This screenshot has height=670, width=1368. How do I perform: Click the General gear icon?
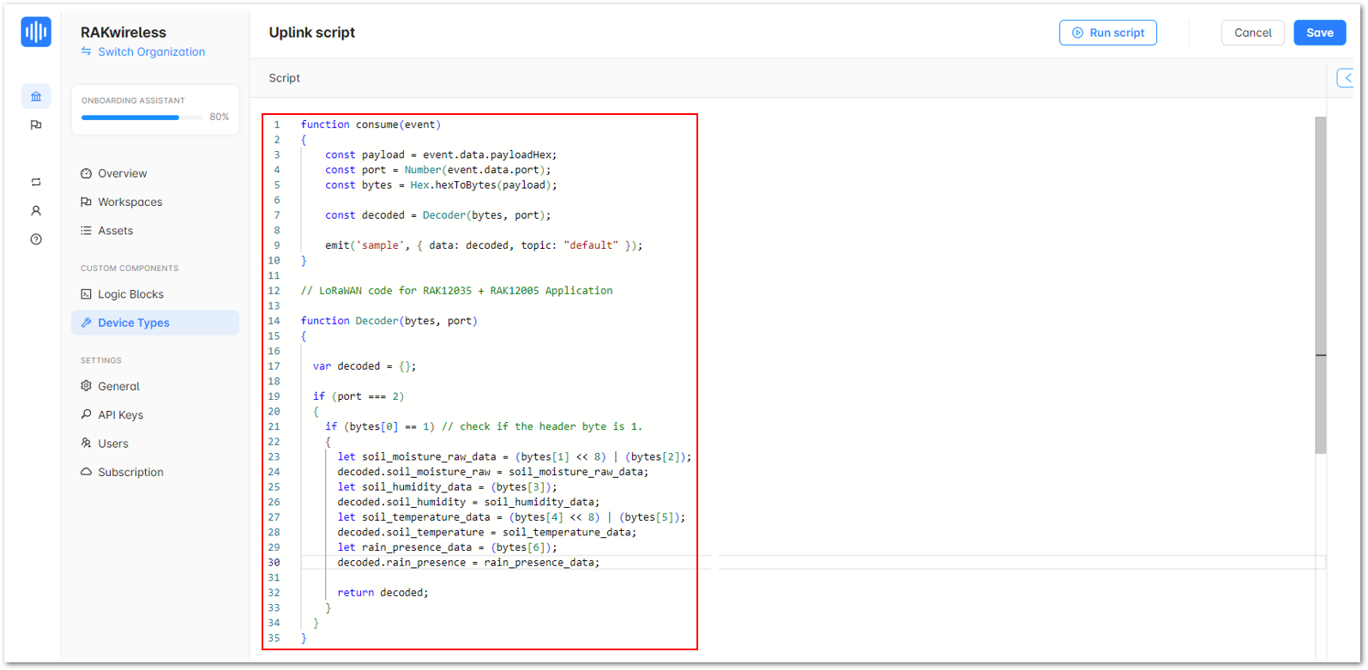[x=86, y=386]
